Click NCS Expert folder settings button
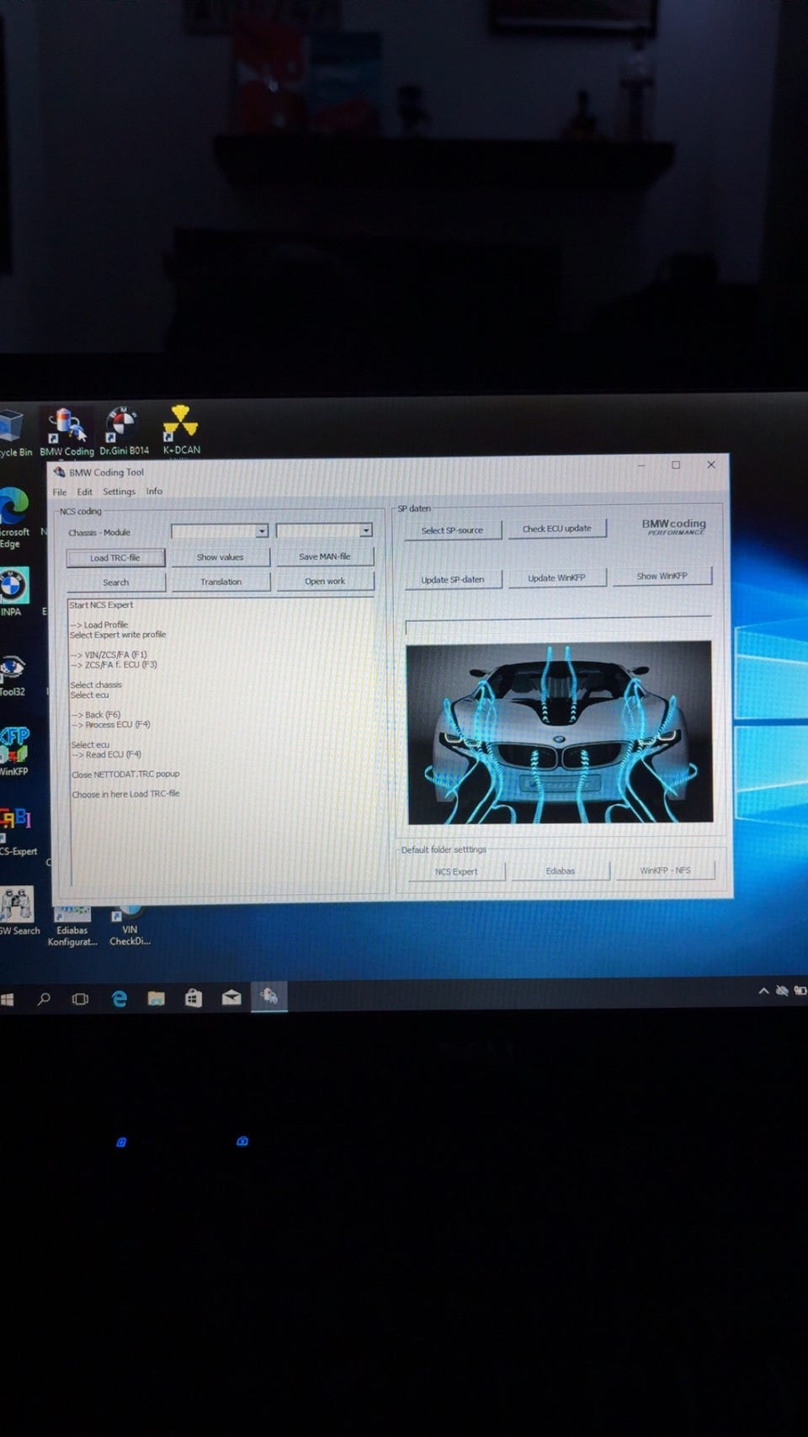 point(456,871)
